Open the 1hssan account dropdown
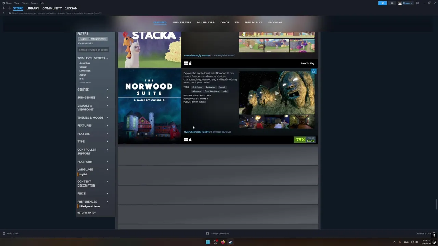Screen dimensions: 438x246 407,3
